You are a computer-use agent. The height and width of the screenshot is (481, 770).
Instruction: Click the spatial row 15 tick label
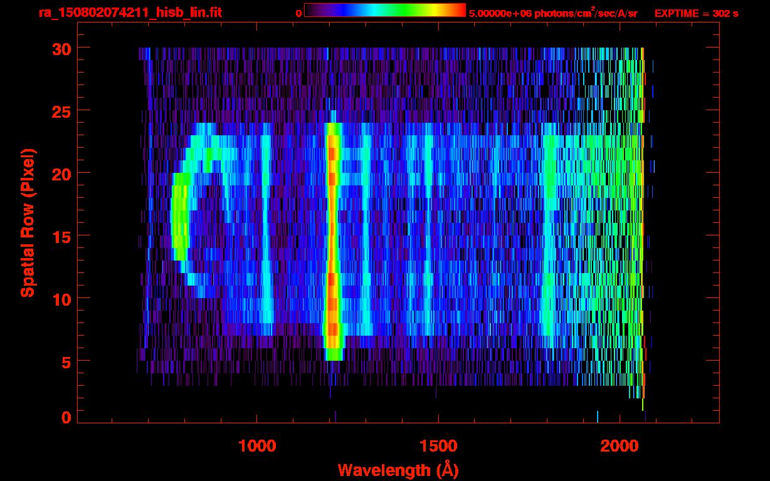click(x=61, y=236)
